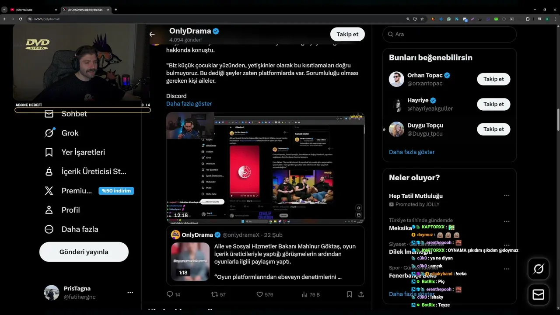Reload the page in Chrome

click(20, 19)
